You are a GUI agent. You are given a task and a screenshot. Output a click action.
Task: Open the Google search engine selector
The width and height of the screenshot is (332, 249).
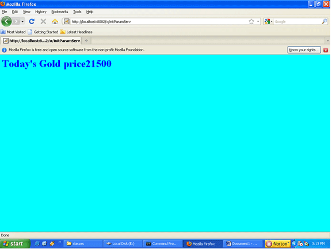[268, 21]
